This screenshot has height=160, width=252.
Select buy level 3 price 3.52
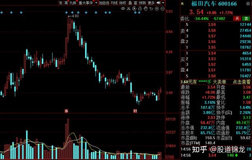(212, 65)
